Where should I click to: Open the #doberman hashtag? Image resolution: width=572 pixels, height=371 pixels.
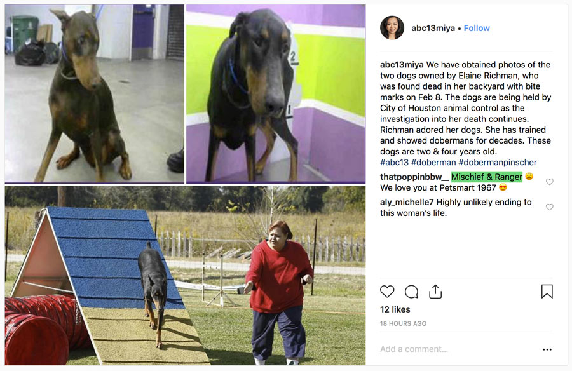(433, 163)
